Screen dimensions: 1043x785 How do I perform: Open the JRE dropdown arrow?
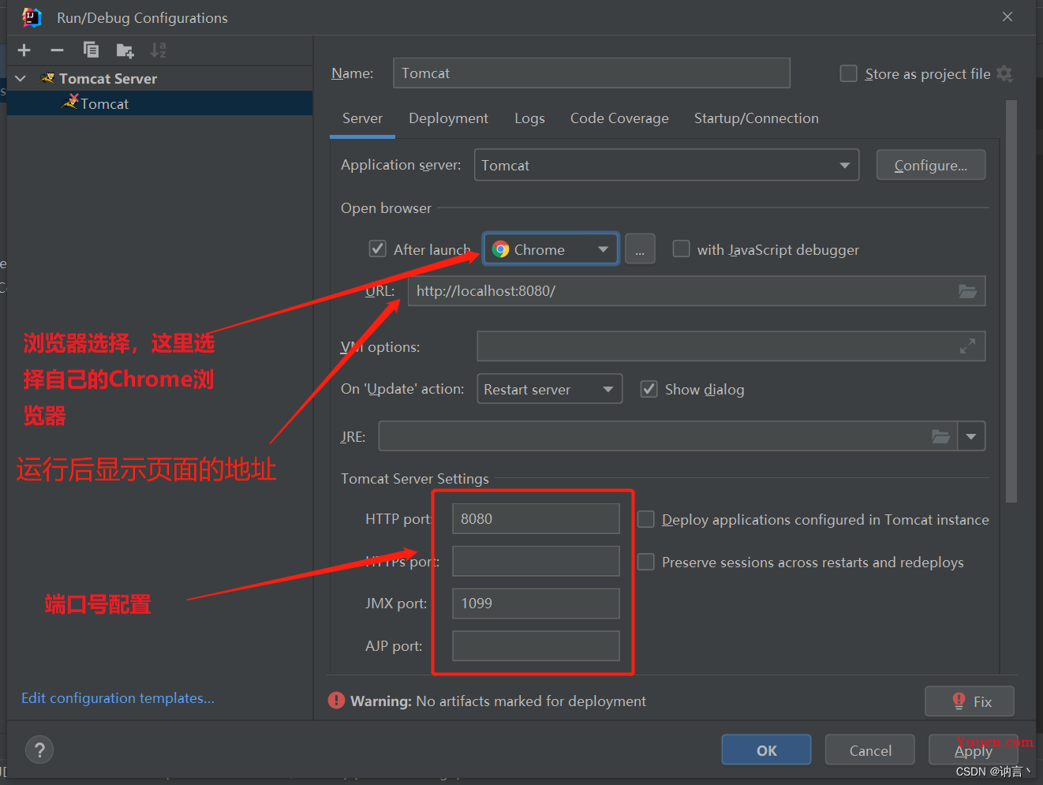[x=971, y=436]
